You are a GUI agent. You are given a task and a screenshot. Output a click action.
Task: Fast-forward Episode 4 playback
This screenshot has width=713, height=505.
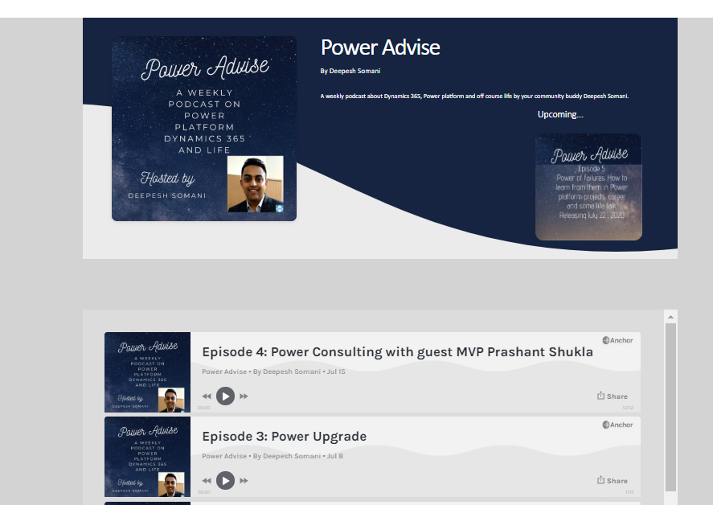pyautogui.click(x=244, y=396)
